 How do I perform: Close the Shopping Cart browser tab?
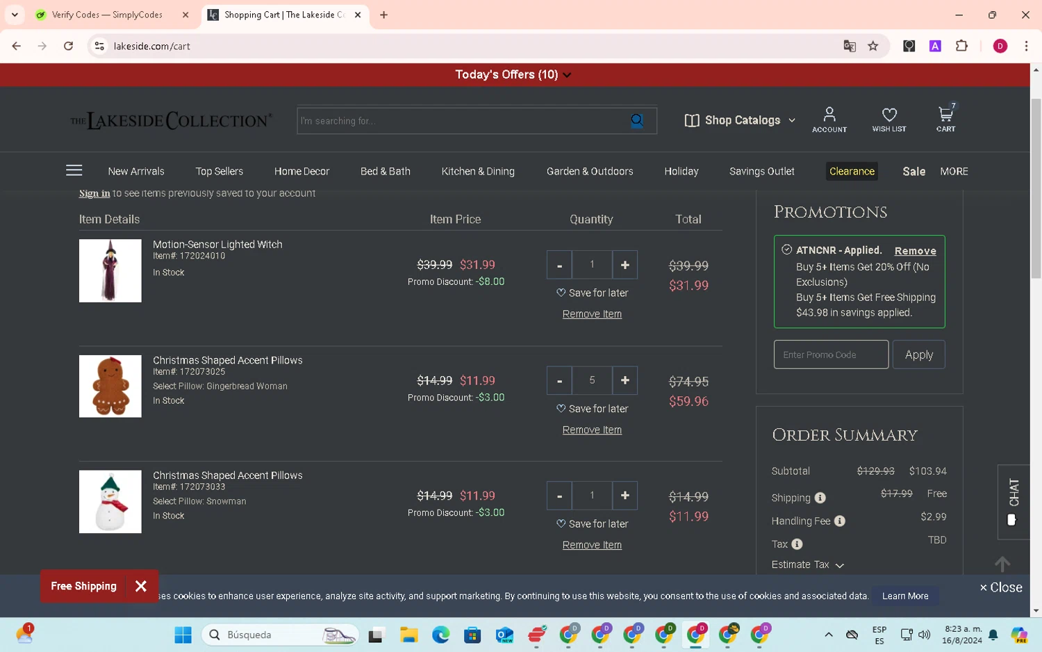coord(358,15)
